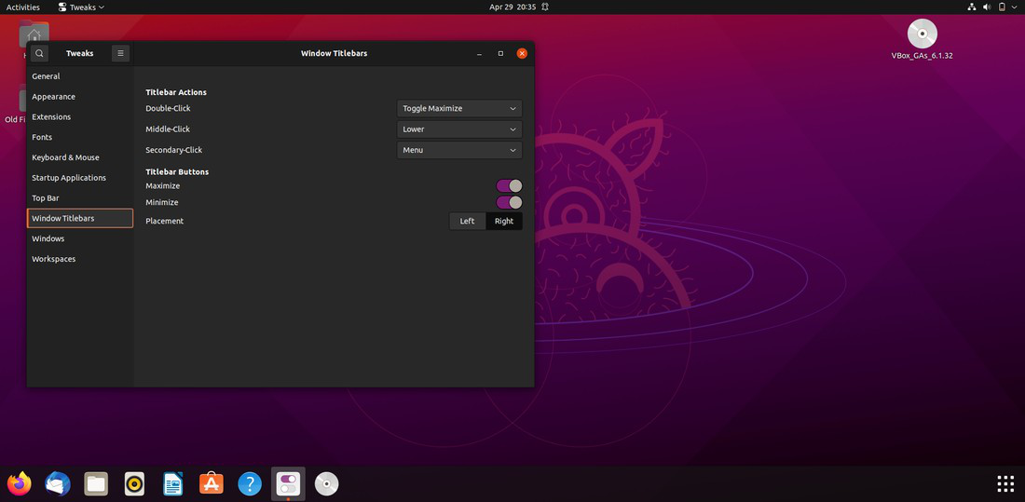Image resolution: width=1025 pixels, height=502 pixels.
Task: Set titlebar button placement to Left
Action: pyautogui.click(x=467, y=222)
